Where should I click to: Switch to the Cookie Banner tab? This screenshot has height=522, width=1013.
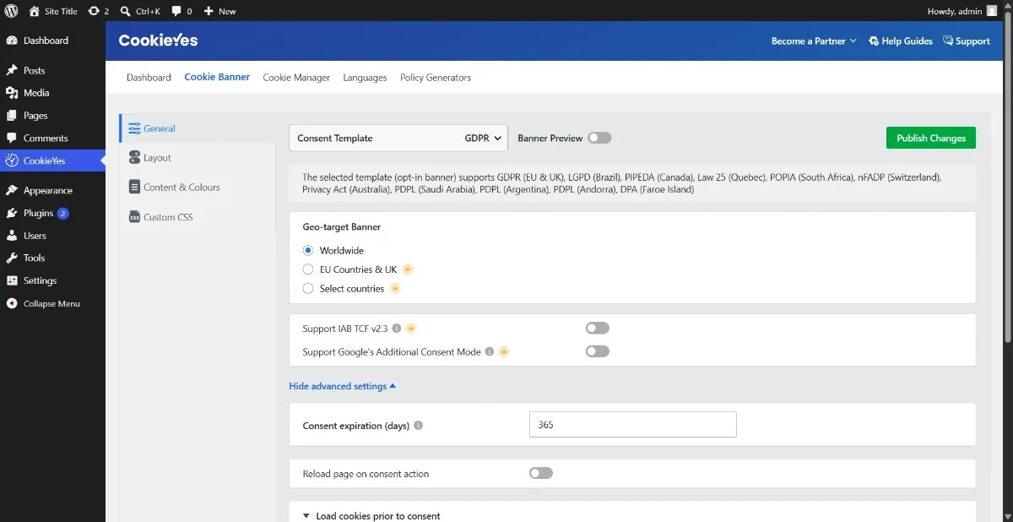click(x=217, y=77)
